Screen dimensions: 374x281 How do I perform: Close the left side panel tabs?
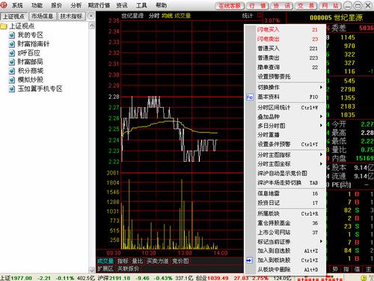pyautogui.click(x=91, y=16)
